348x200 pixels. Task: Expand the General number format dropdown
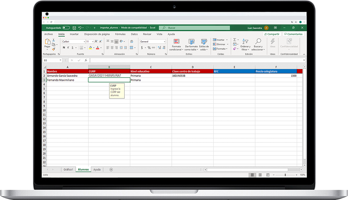pos(164,42)
